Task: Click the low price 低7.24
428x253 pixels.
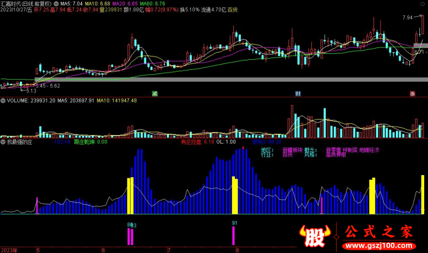Action: pos(74,10)
